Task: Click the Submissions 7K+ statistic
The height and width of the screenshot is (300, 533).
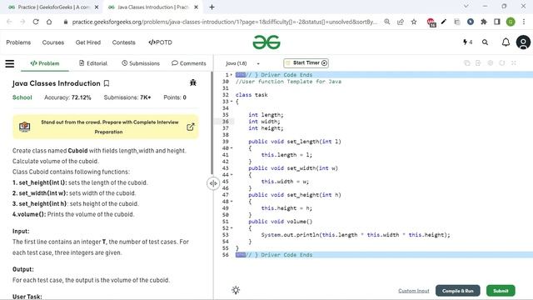Action: 127,97
